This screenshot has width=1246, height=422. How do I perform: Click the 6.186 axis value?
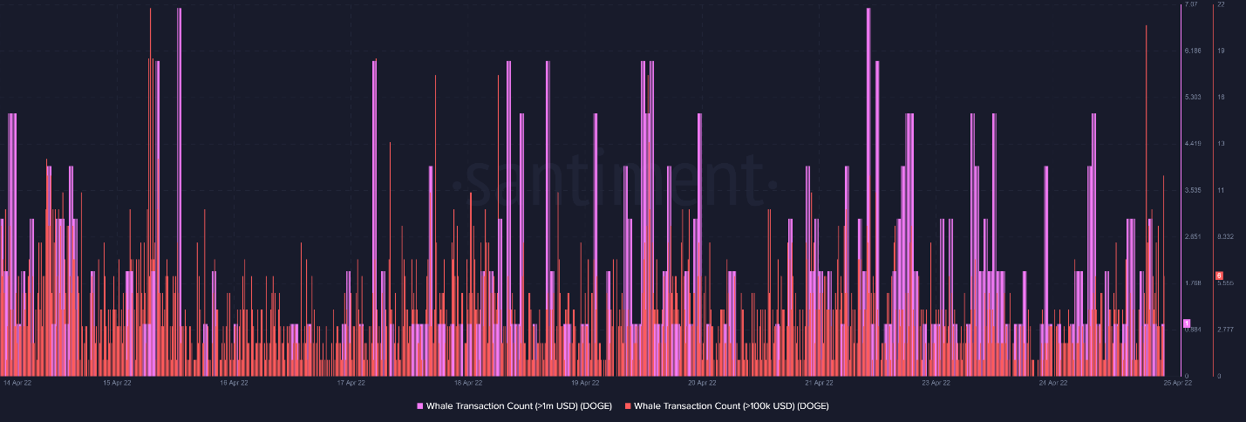tap(1194, 51)
